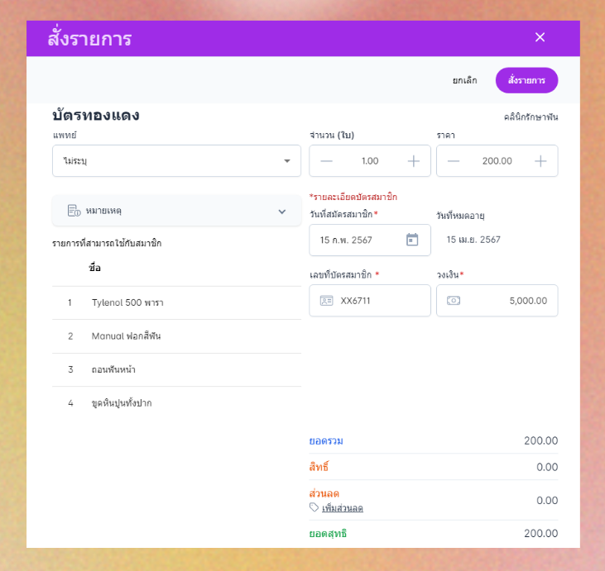This screenshot has height=571, width=605.
Task: Click the ยอดสุทธิ net total 200.00
Action: [x=540, y=534]
